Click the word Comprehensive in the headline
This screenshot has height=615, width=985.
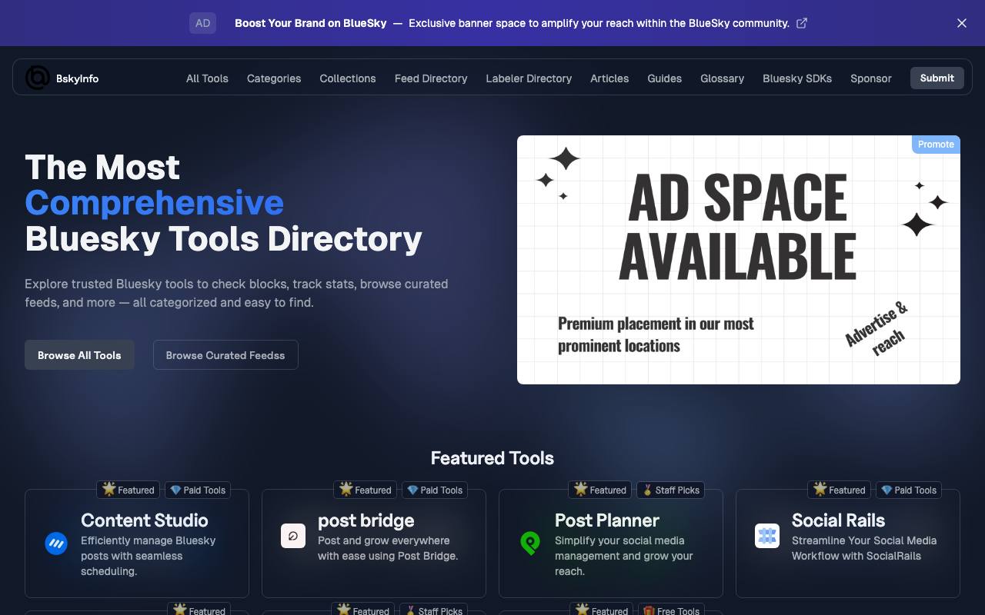click(x=155, y=203)
